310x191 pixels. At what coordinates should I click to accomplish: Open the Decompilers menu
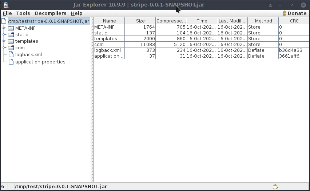51,13
